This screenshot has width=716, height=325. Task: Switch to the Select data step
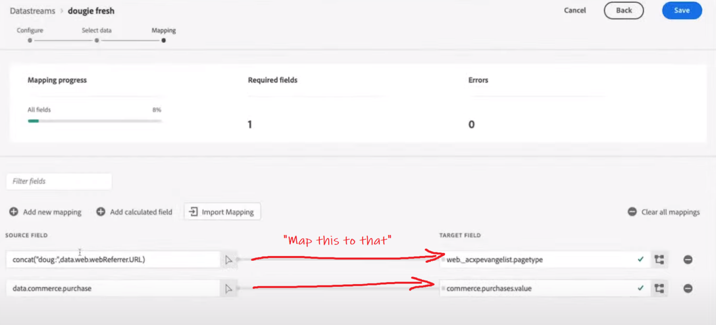[x=96, y=30]
